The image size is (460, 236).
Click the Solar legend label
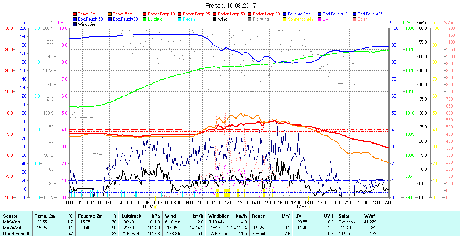tap(362, 19)
